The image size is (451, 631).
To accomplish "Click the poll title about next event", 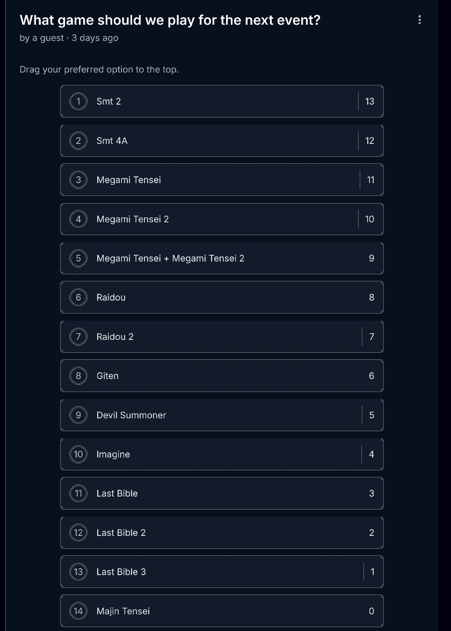I will click(170, 20).
